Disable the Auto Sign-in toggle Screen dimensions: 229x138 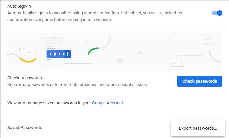click(217, 13)
